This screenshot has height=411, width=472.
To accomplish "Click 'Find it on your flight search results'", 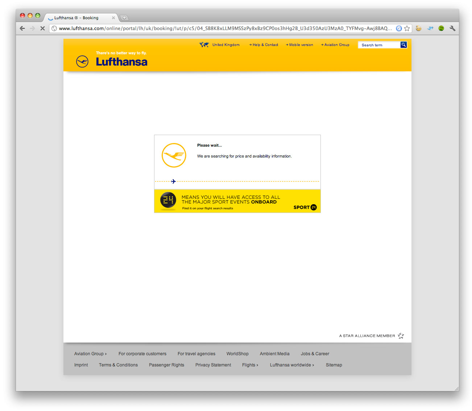I will click(207, 208).
